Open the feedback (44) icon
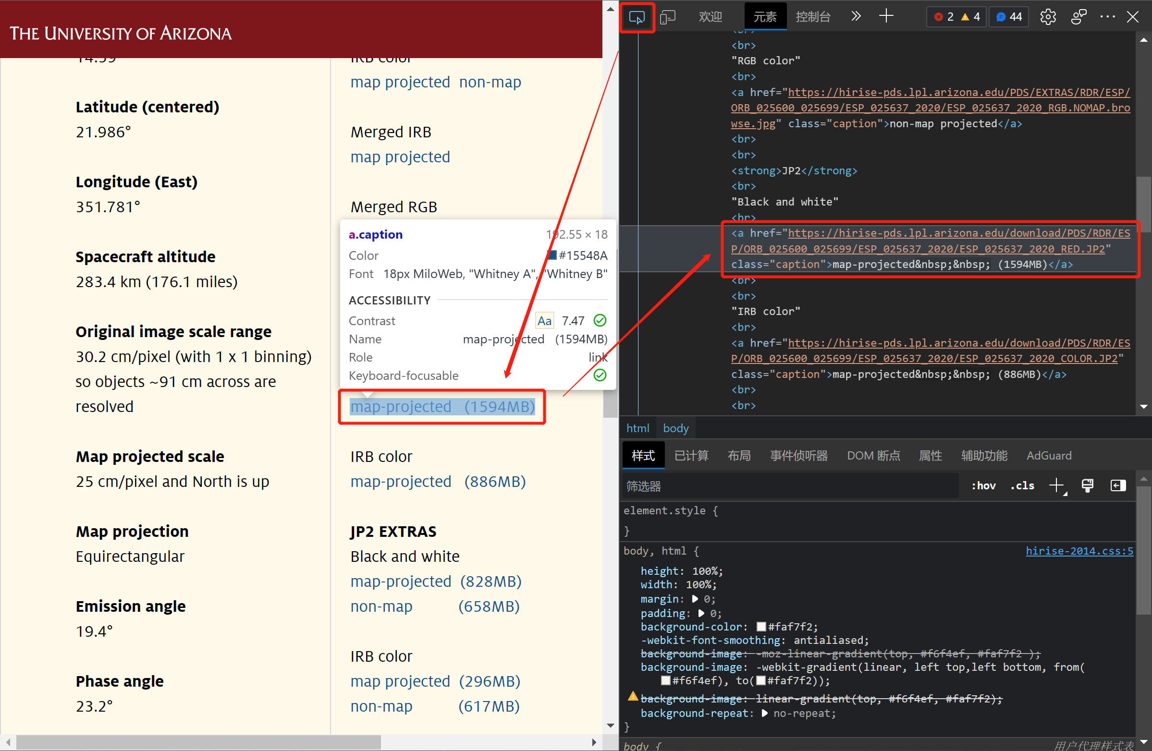 [x=1008, y=16]
